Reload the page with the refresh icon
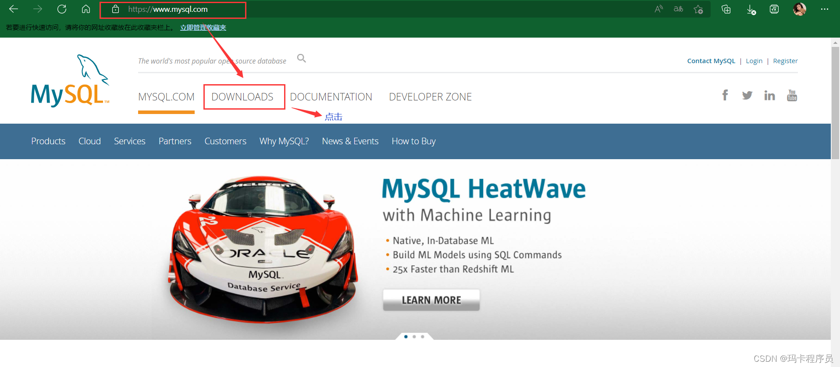 [x=62, y=9]
